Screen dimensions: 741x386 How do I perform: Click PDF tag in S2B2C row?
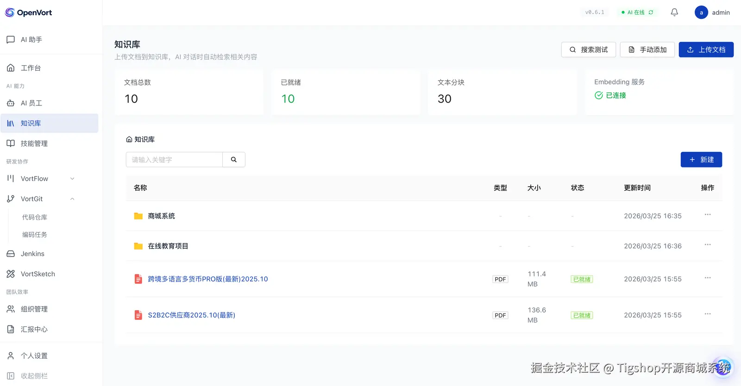(500, 315)
